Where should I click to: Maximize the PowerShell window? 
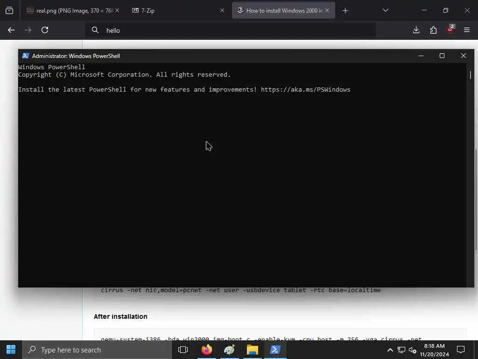coord(442,56)
